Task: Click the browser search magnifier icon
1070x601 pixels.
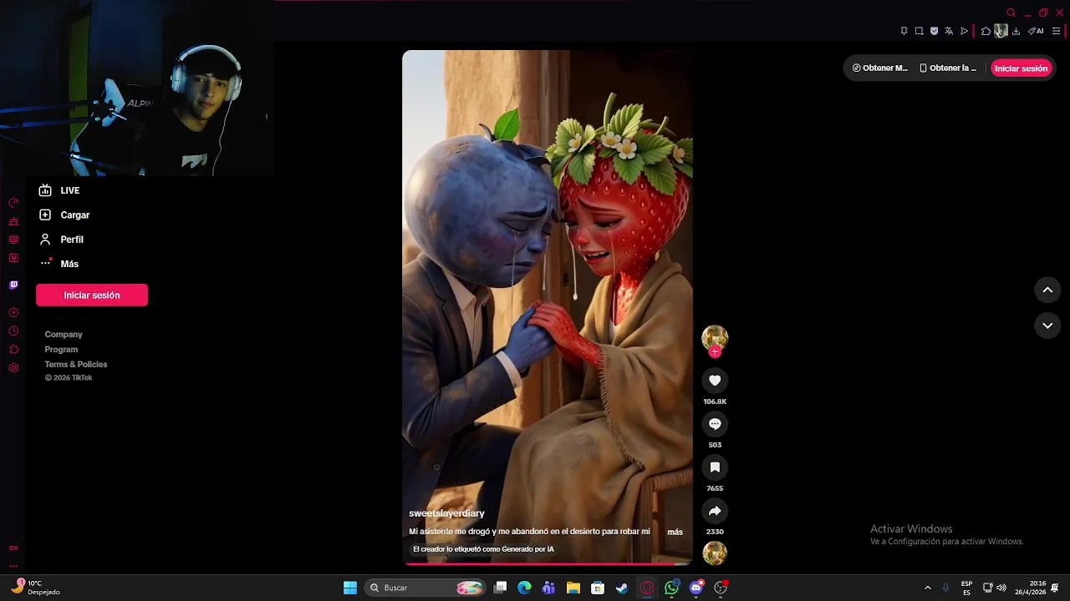Action: [1011, 13]
